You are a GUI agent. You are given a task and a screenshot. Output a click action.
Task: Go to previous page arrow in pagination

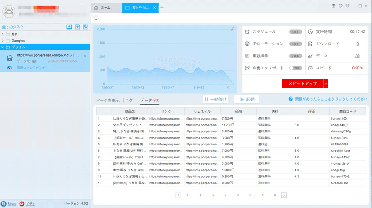click(178, 195)
